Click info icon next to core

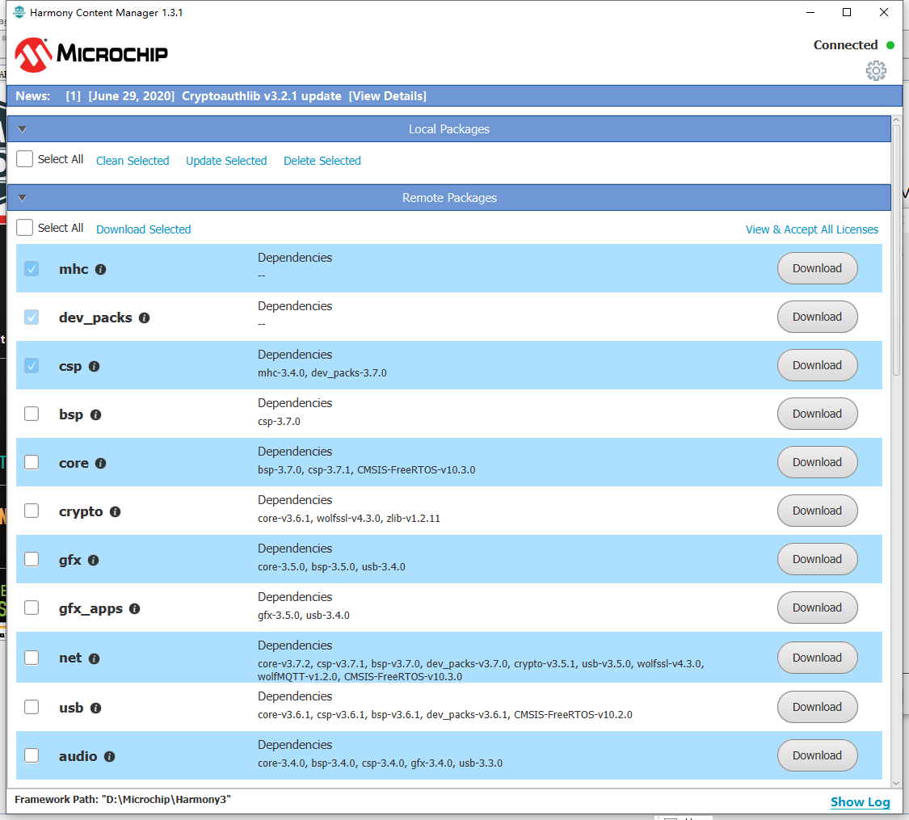click(100, 464)
